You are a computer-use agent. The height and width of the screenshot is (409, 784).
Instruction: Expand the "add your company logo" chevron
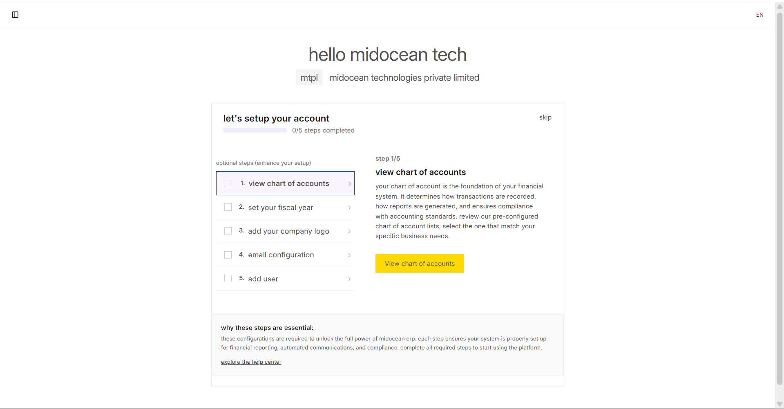point(349,231)
